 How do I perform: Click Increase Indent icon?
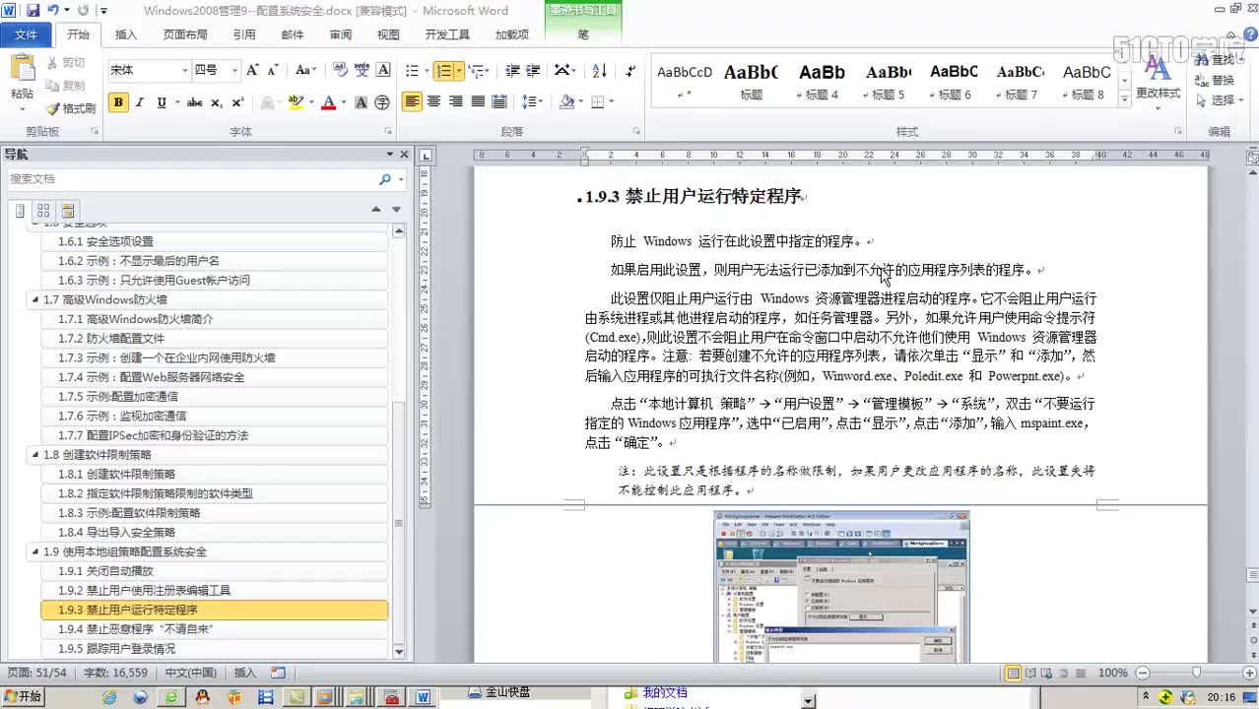(533, 71)
